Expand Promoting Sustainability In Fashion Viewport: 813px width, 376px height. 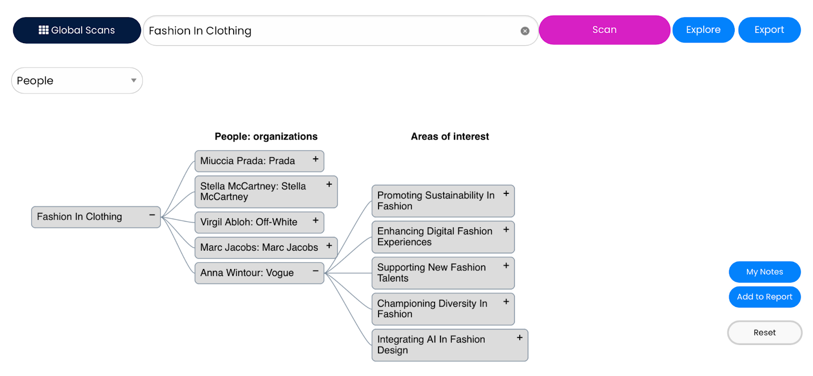coord(506,194)
